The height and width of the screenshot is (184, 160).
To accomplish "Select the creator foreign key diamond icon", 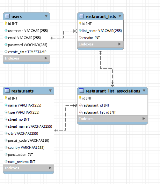I will tap(80, 37).
